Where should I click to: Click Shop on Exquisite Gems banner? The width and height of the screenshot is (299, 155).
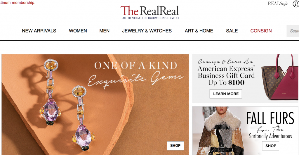pos(175,146)
